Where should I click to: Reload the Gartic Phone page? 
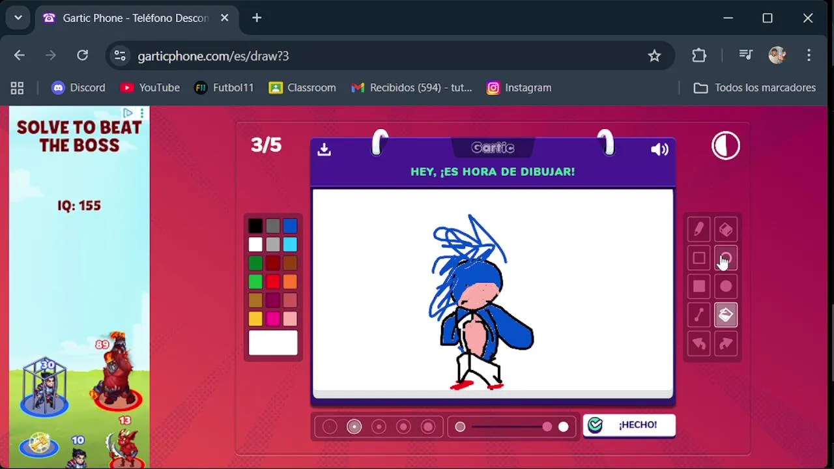[82, 55]
